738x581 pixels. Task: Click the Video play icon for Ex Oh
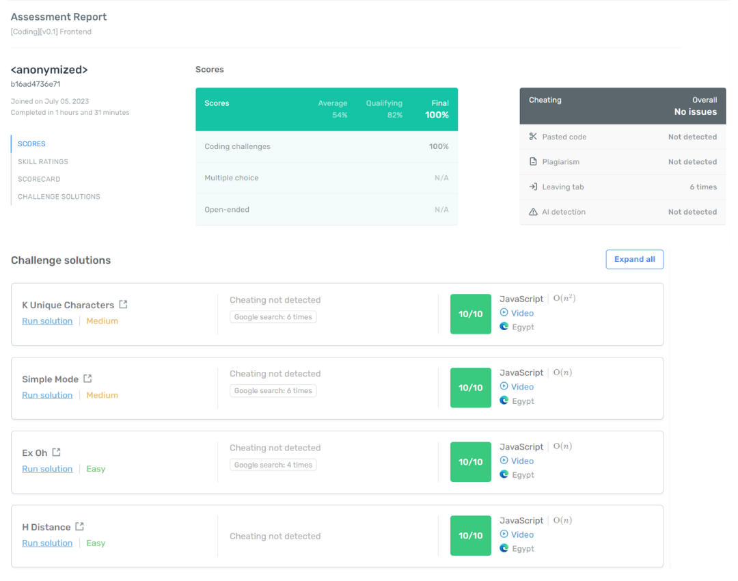504,461
